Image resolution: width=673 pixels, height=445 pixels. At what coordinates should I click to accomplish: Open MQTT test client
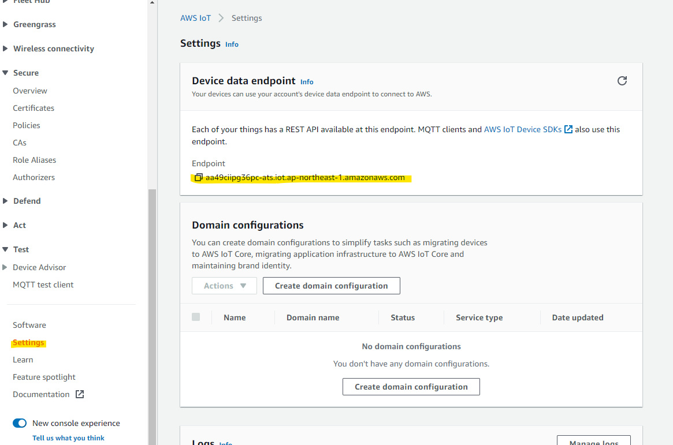[43, 285]
